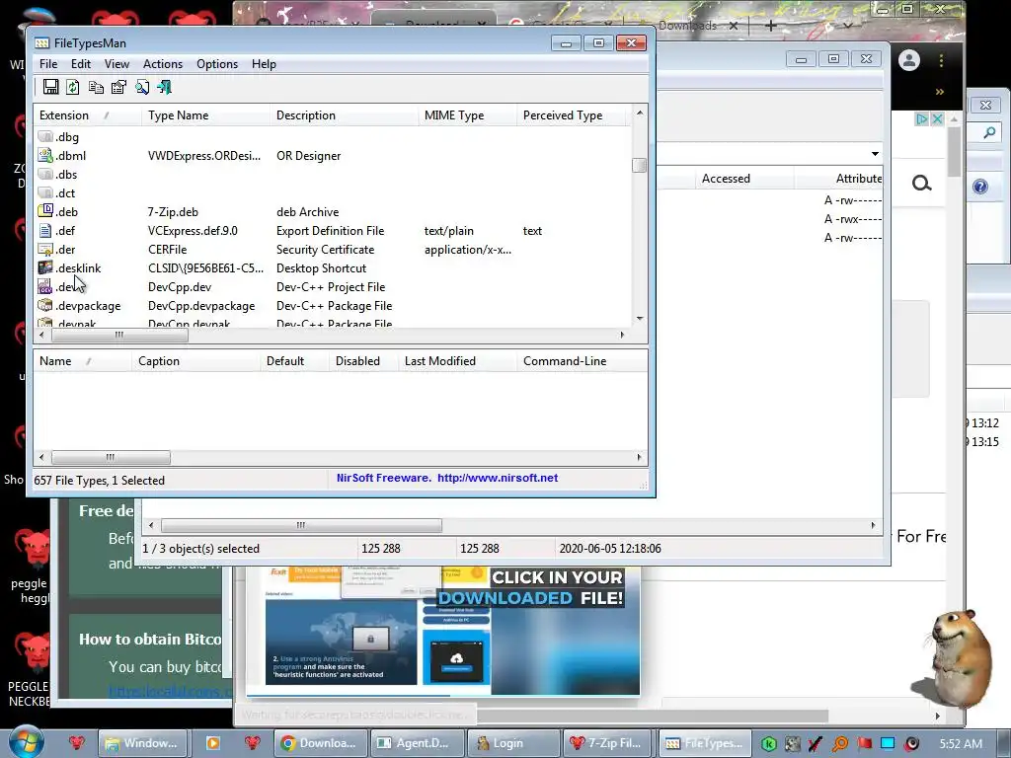
Task: Open the File menu
Action: [x=48, y=64]
